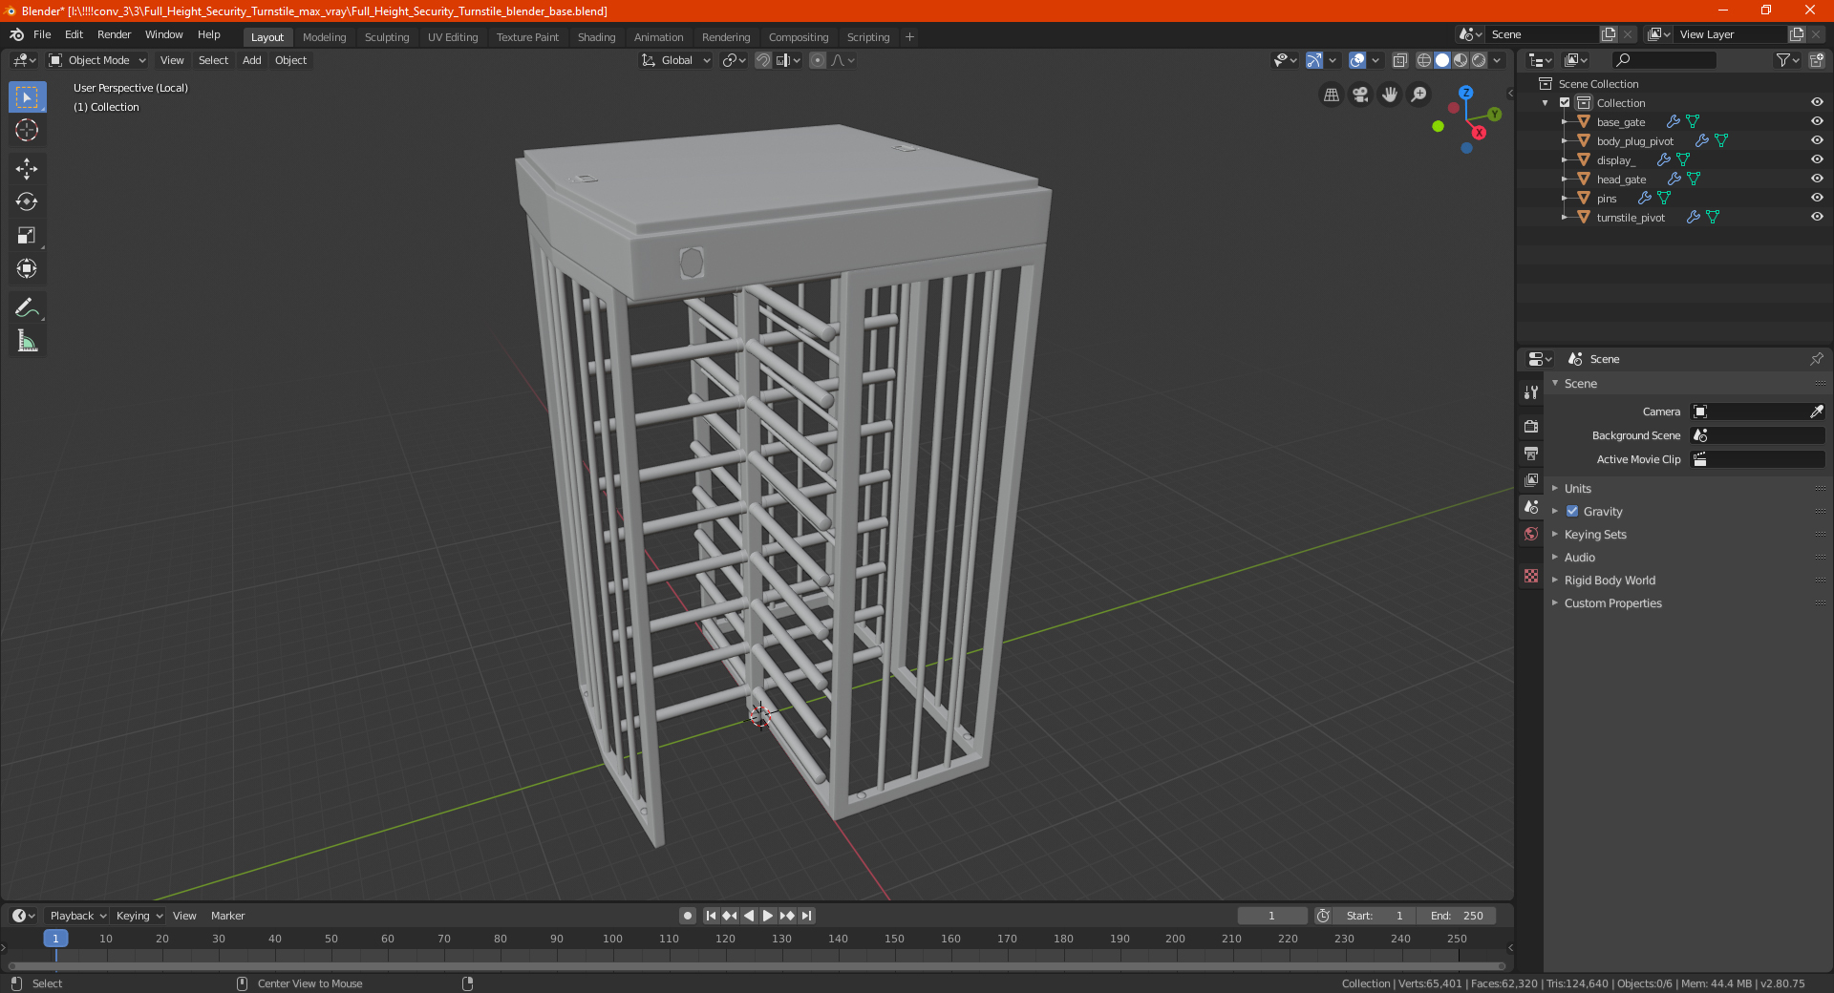Select the Rotate tool
Screen dimensions: 1834x993
click(27, 201)
